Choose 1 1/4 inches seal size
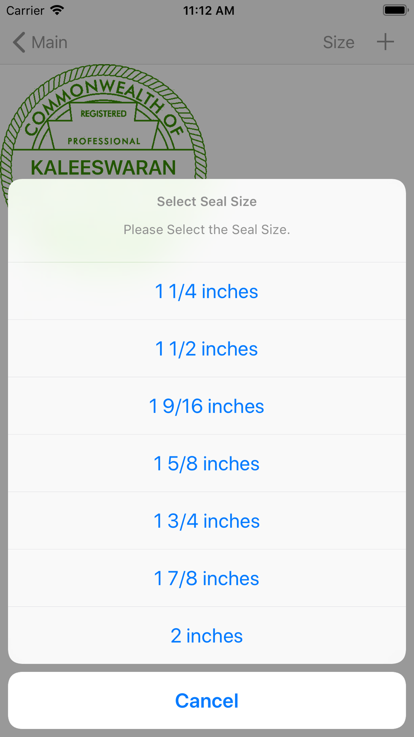Screen dimensions: 414x737 tap(207, 291)
